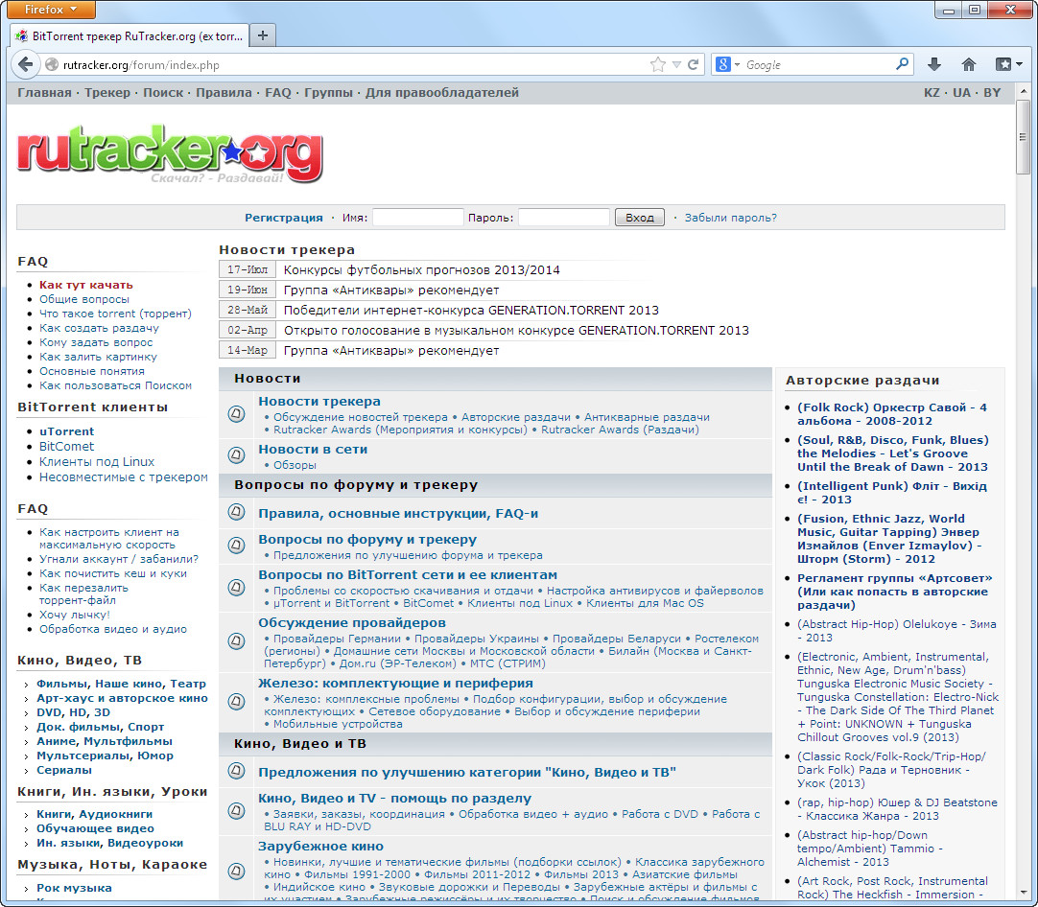Expand DVD, HD, 3D category
Image resolution: width=1038 pixels, height=907 pixels.
click(x=74, y=712)
